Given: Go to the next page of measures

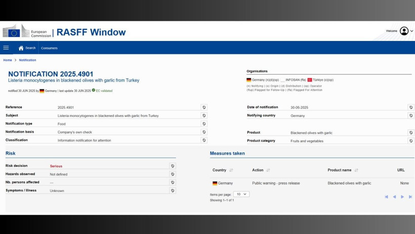Looking at the screenshot, I should 402,197.
